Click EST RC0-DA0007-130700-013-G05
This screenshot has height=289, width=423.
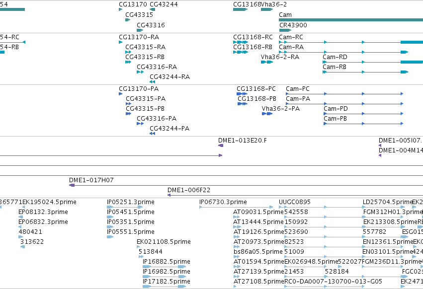[333, 282]
